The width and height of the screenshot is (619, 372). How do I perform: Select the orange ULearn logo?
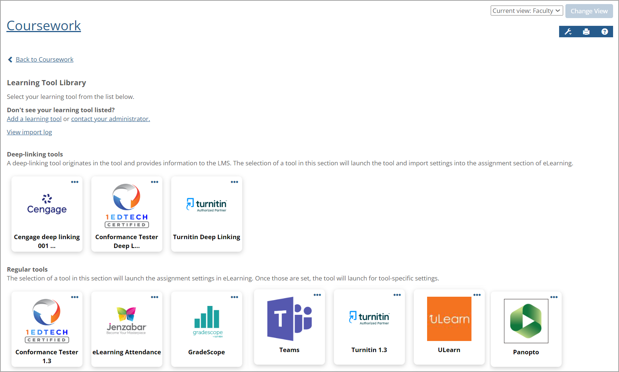click(449, 319)
